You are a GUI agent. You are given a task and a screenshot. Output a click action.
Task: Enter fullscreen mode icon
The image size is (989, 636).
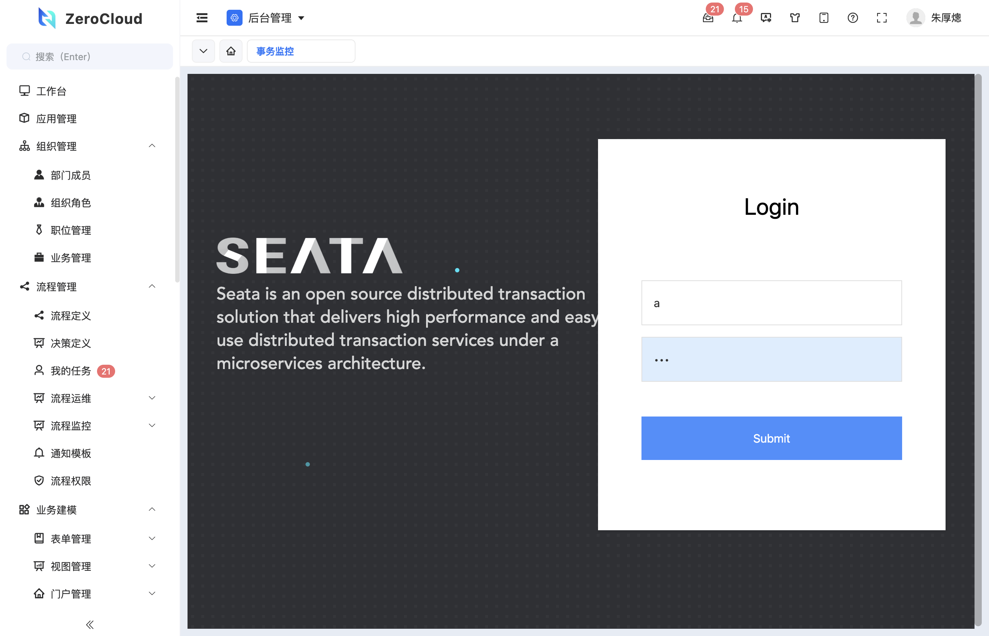[882, 18]
